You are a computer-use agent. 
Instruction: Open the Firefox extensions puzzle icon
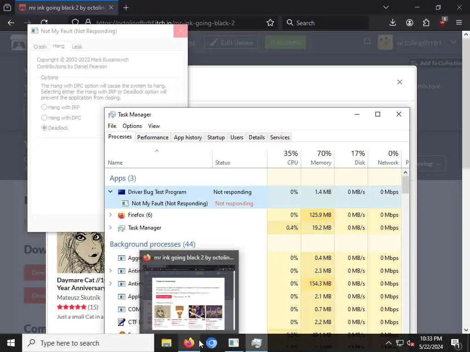pos(426,23)
